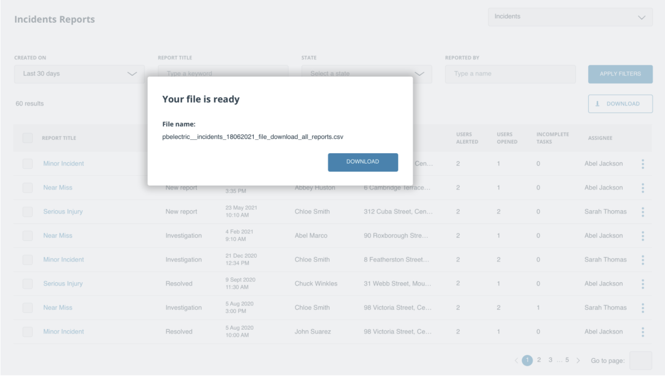
Task: Open kebab menu for Abbey Huston row
Action: click(643, 188)
